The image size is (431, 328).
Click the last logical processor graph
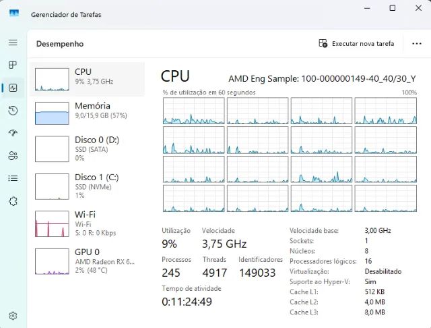386,198
